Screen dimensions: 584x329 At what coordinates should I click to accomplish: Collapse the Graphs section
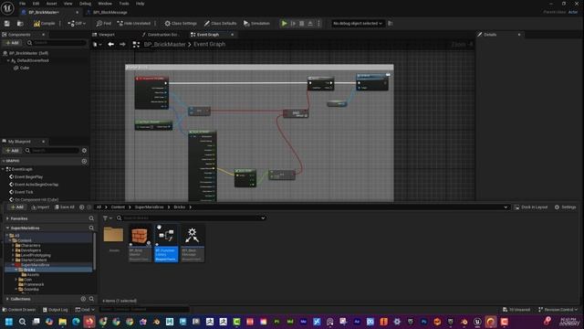[4, 161]
